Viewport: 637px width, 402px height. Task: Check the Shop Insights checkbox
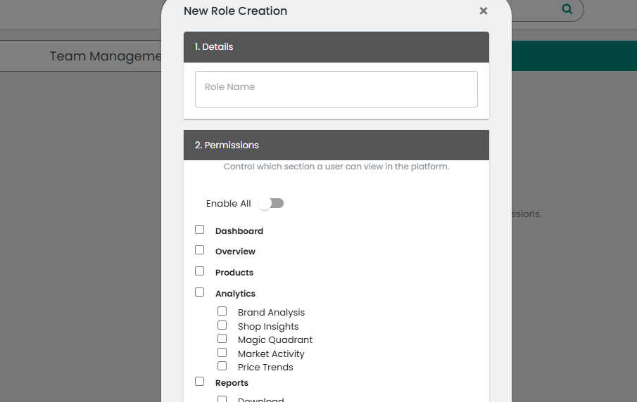coord(222,325)
